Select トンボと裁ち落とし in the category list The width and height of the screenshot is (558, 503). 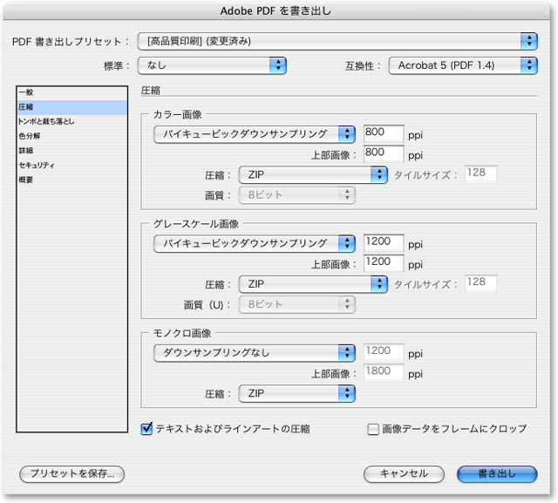tap(46, 122)
